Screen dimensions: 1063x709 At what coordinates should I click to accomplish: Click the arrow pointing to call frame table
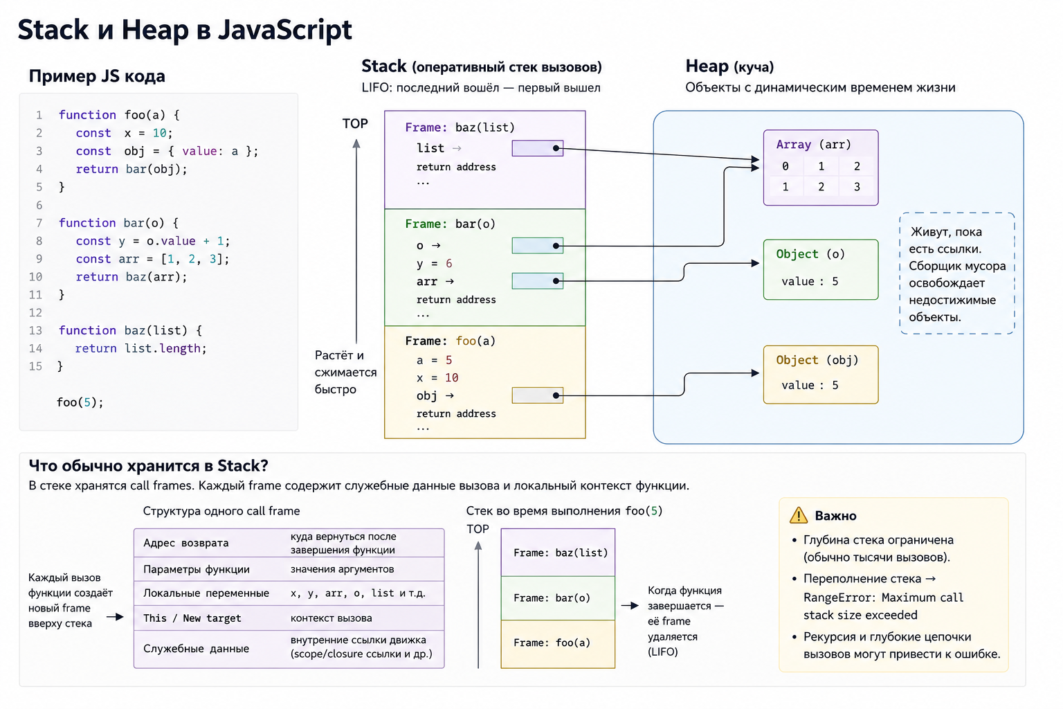click(115, 616)
